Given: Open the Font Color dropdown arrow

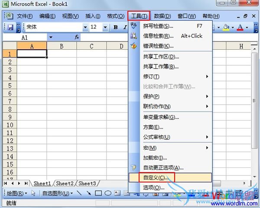Looking at the screenshot, I should click(247, 27).
